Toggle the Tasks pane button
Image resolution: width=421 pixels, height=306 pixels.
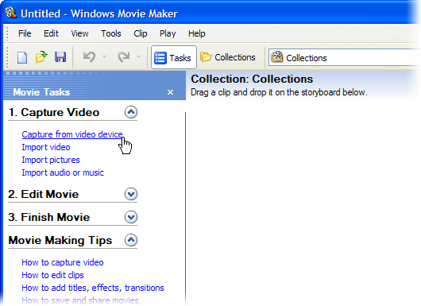[173, 57]
